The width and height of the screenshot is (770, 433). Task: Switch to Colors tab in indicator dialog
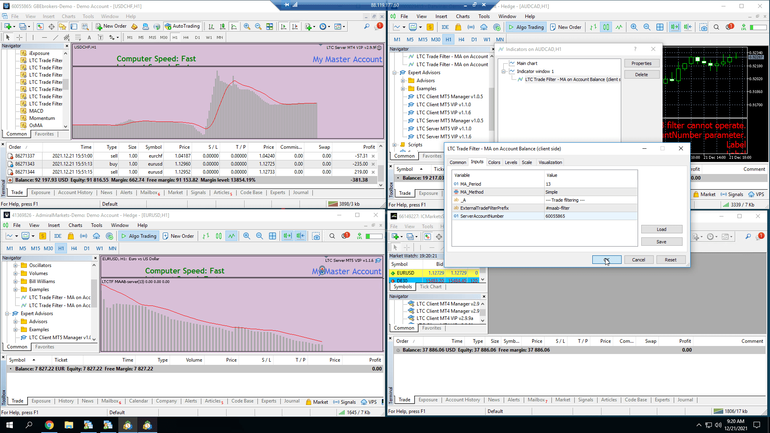point(494,162)
